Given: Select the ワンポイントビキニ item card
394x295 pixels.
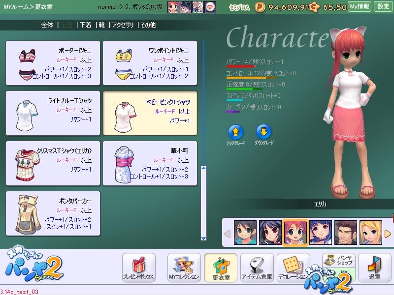Looking at the screenshot, I should (x=150, y=63).
